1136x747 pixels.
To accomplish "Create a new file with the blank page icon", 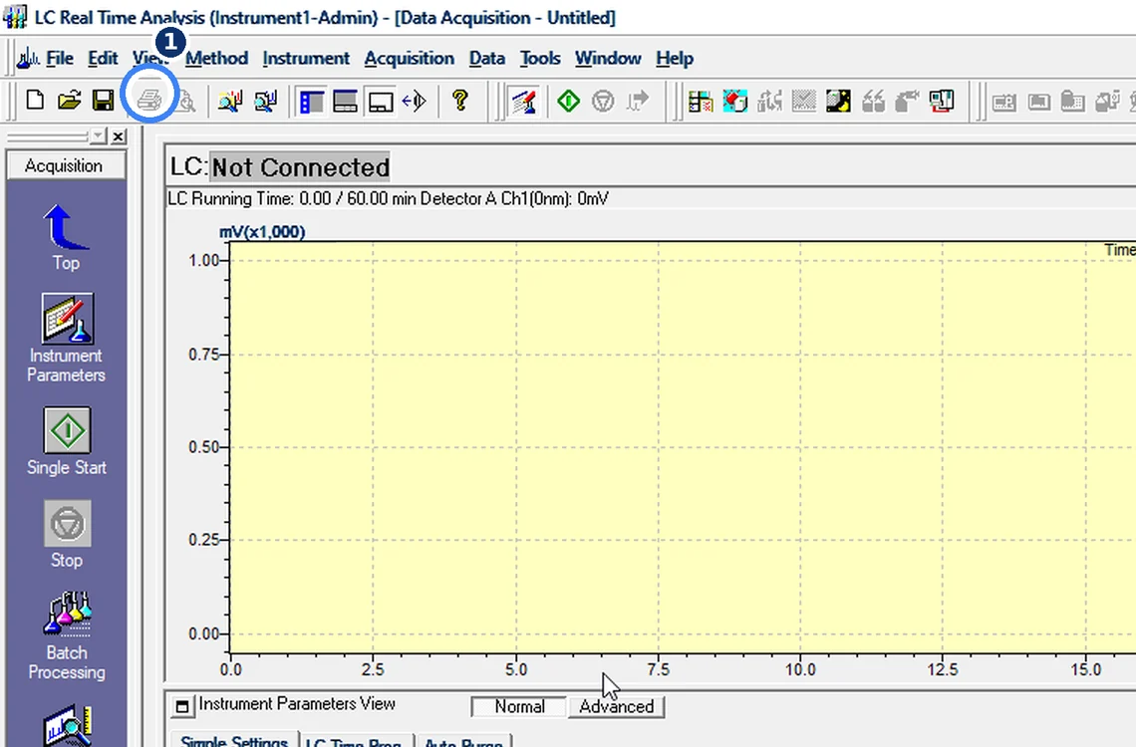I will [x=35, y=101].
